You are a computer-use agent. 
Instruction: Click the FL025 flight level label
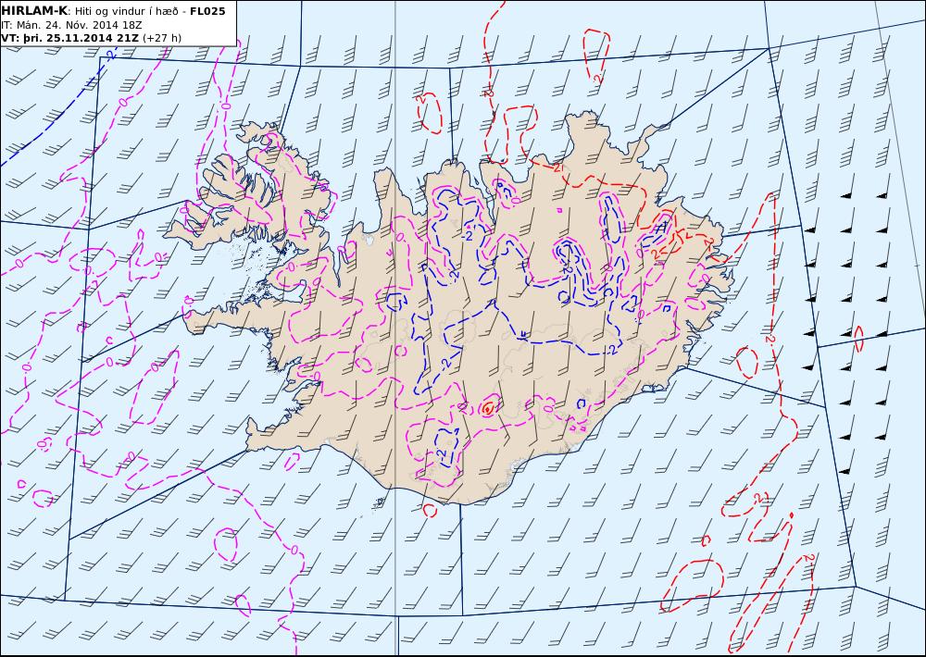click(x=207, y=11)
